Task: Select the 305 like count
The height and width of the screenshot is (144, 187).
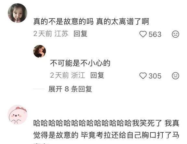Action: point(155,76)
